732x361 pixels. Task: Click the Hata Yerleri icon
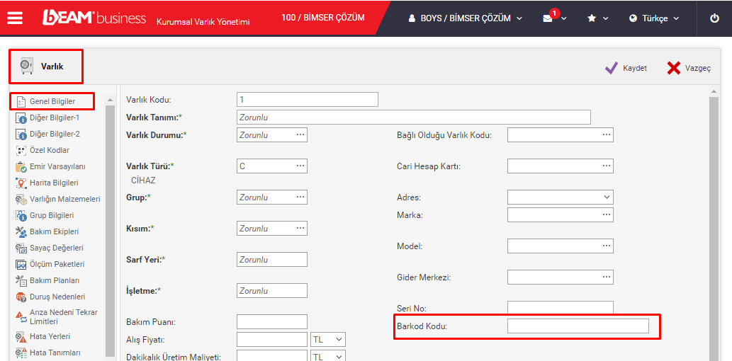click(21, 336)
